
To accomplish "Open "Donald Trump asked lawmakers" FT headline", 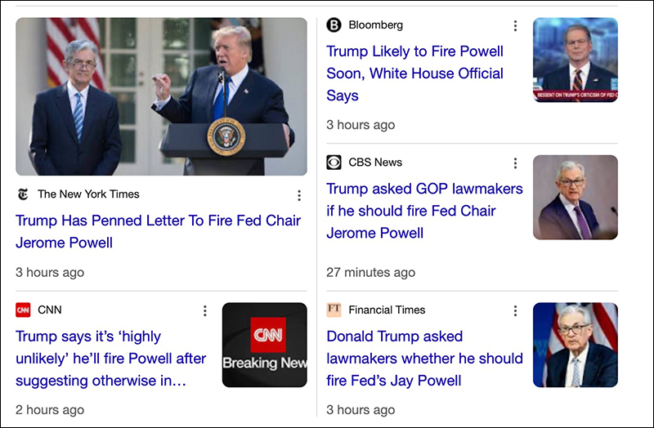I will tap(424, 359).
